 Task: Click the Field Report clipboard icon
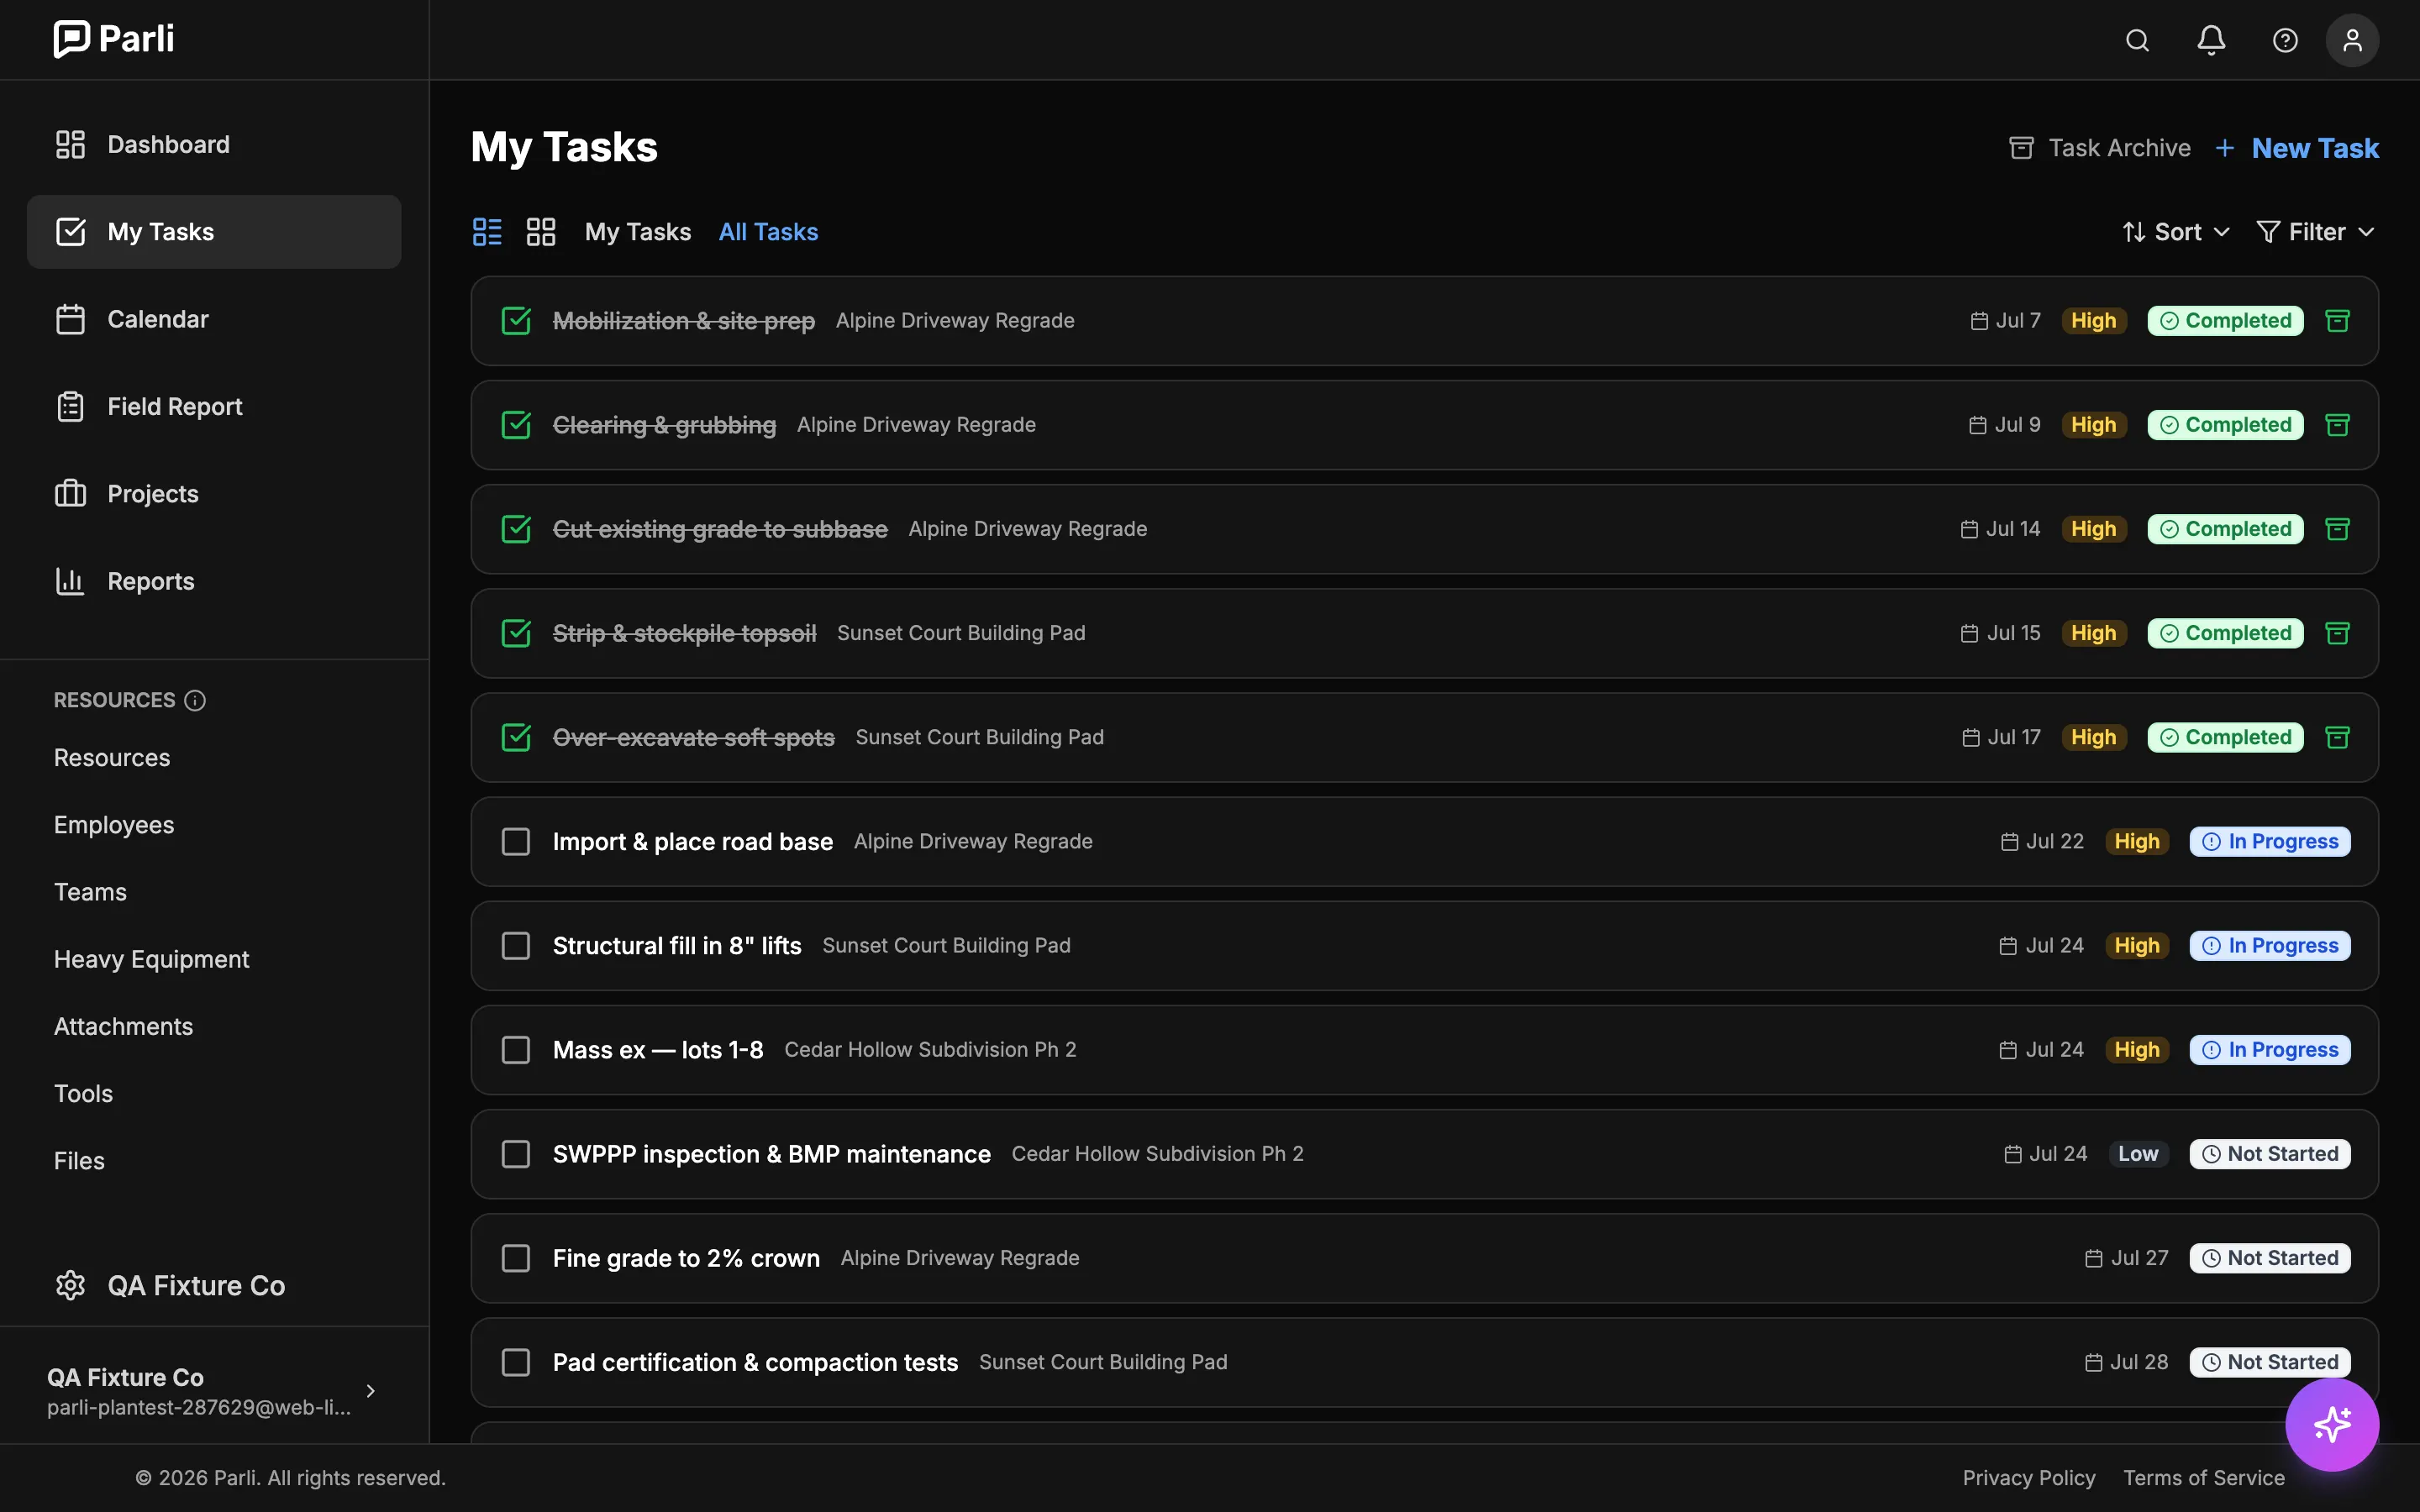coord(70,407)
